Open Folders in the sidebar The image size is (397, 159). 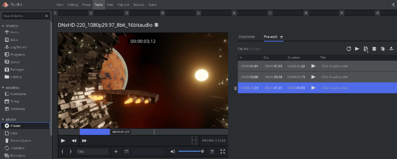tap(16, 77)
